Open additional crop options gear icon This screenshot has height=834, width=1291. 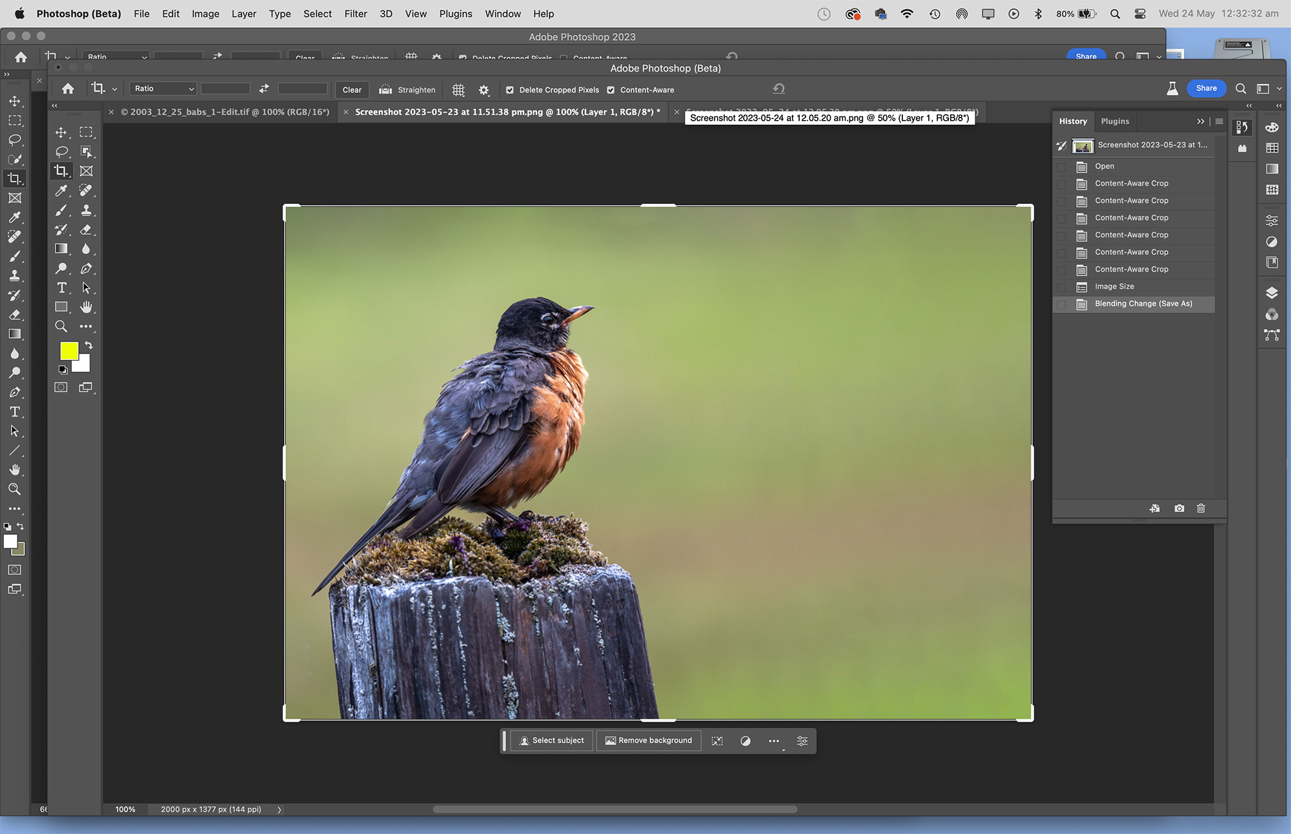point(483,90)
